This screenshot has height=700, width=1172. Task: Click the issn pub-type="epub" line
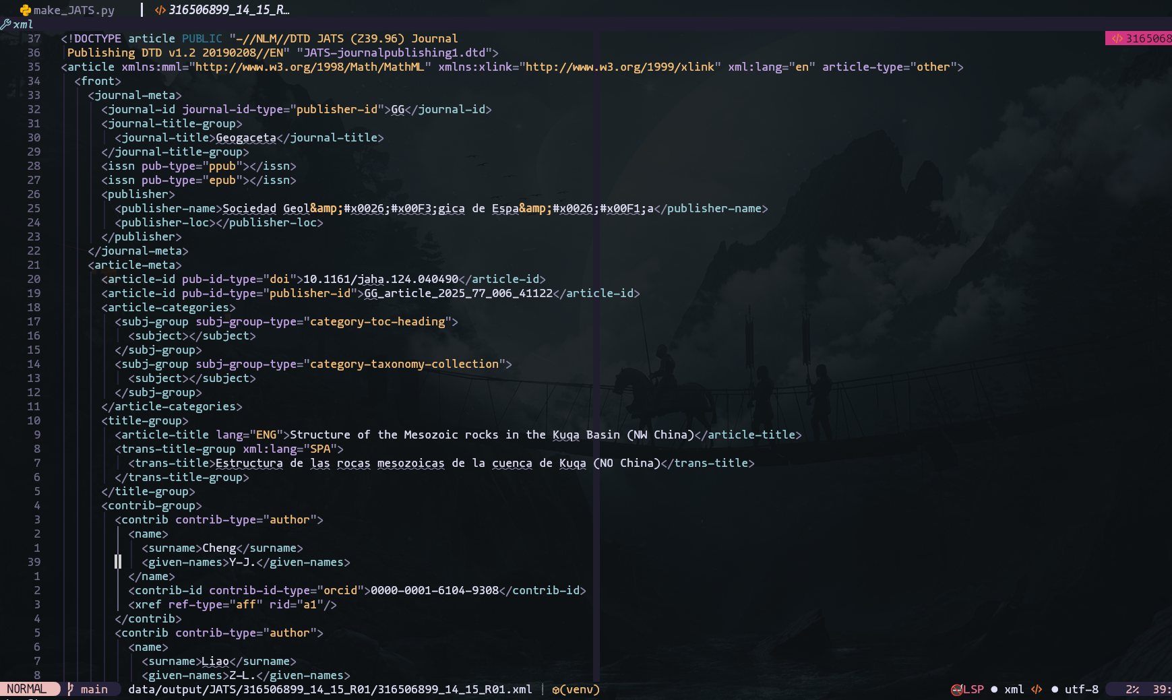199,180
